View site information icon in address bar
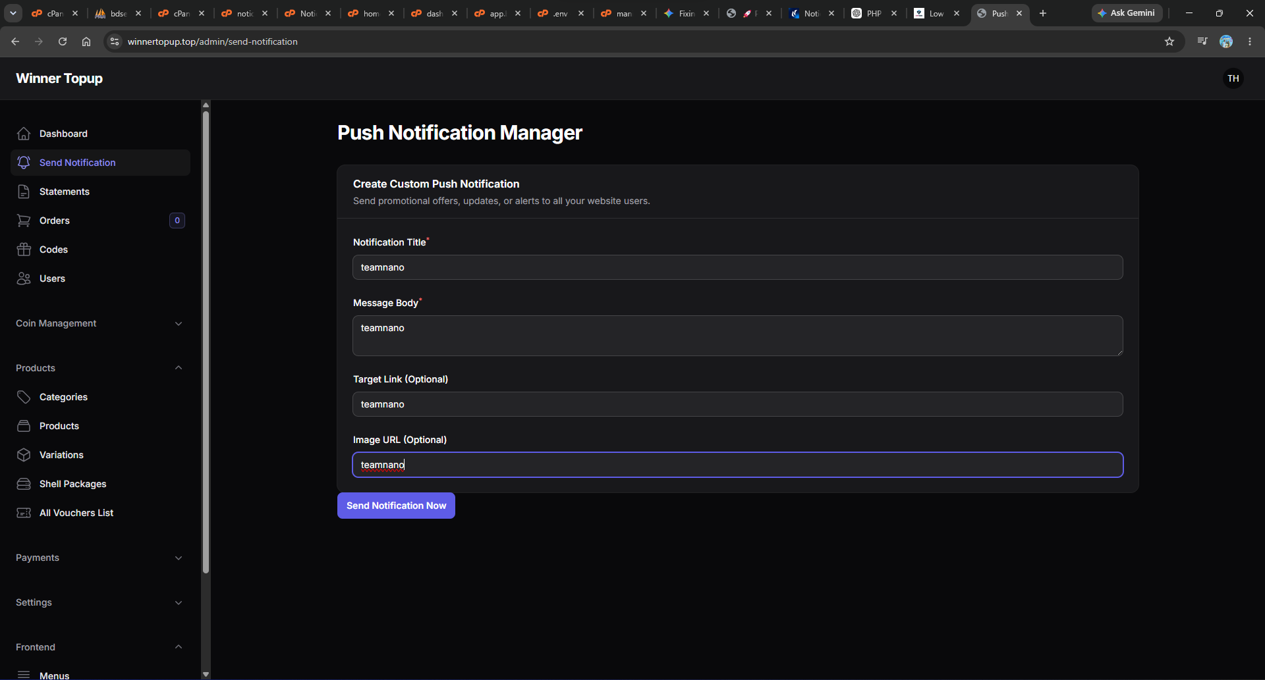 tap(115, 41)
